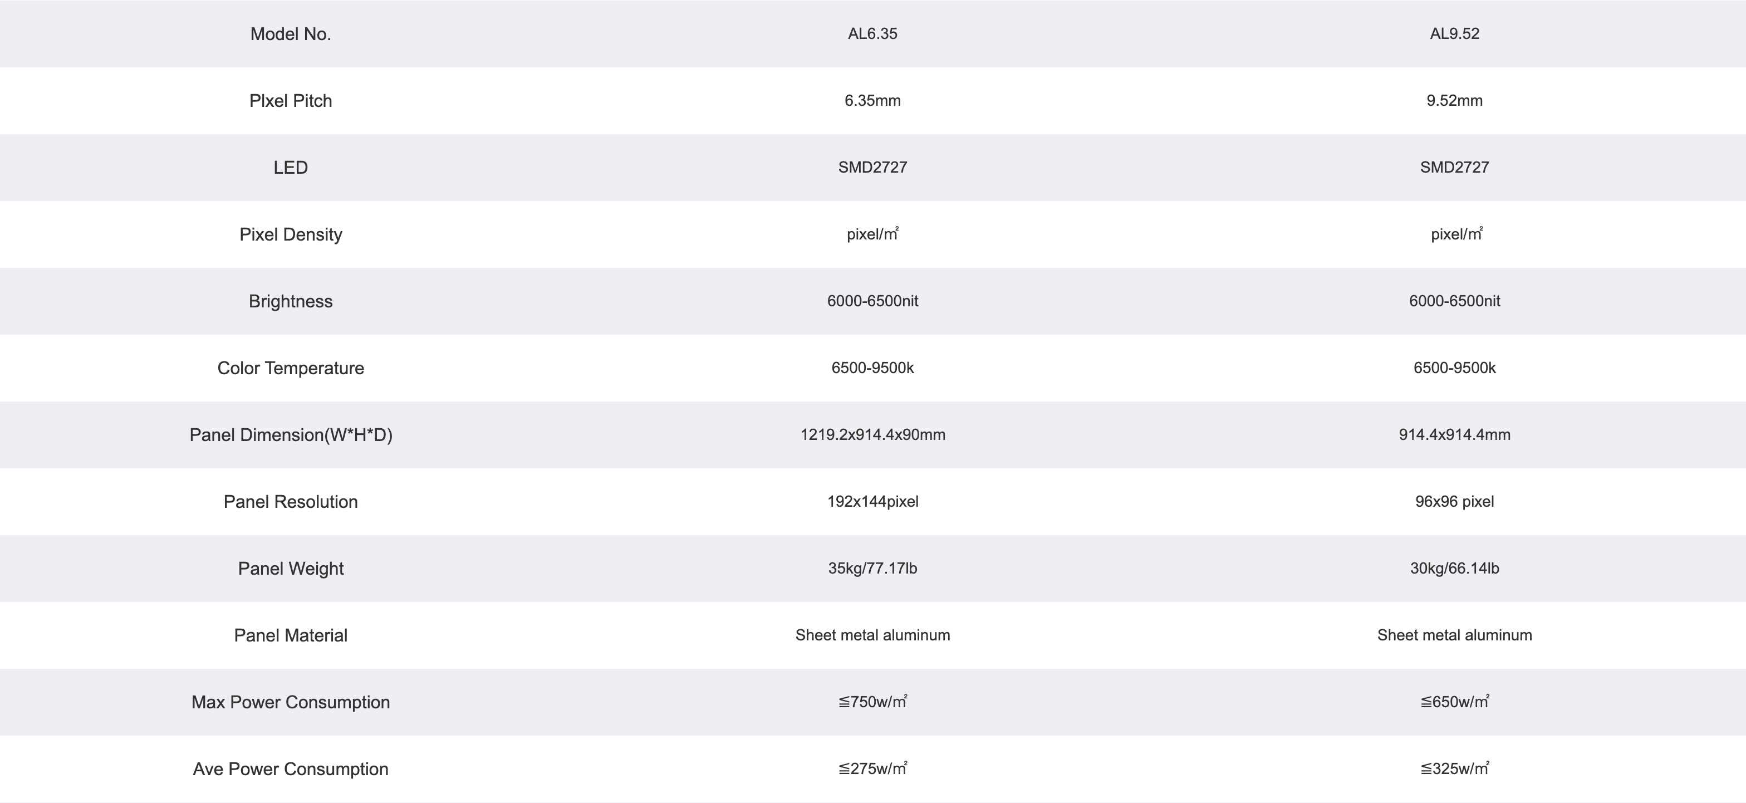Select the Model No. row label
This screenshot has height=803, width=1746.
pos(291,34)
